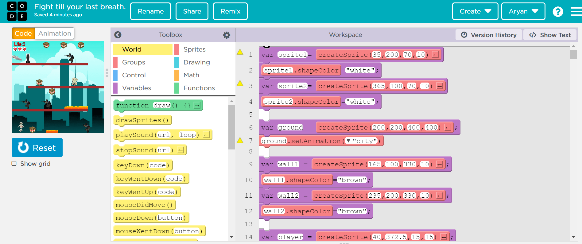Click the mouseWentDown(button) toolbox block

(x=160, y=231)
